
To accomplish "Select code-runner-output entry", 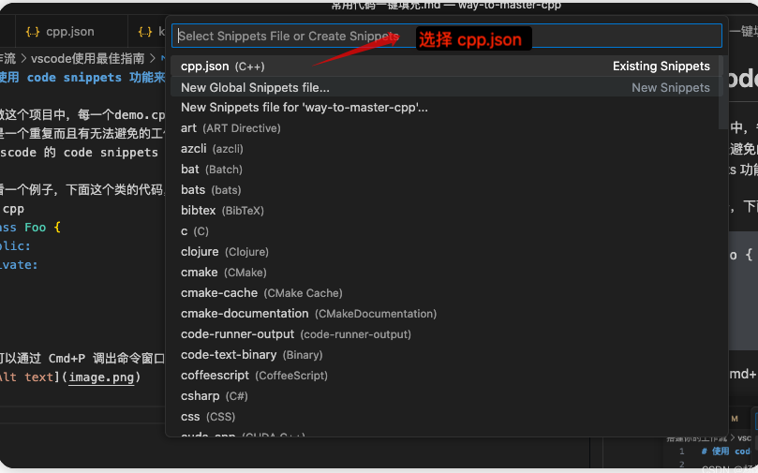I will pos(445,334).
